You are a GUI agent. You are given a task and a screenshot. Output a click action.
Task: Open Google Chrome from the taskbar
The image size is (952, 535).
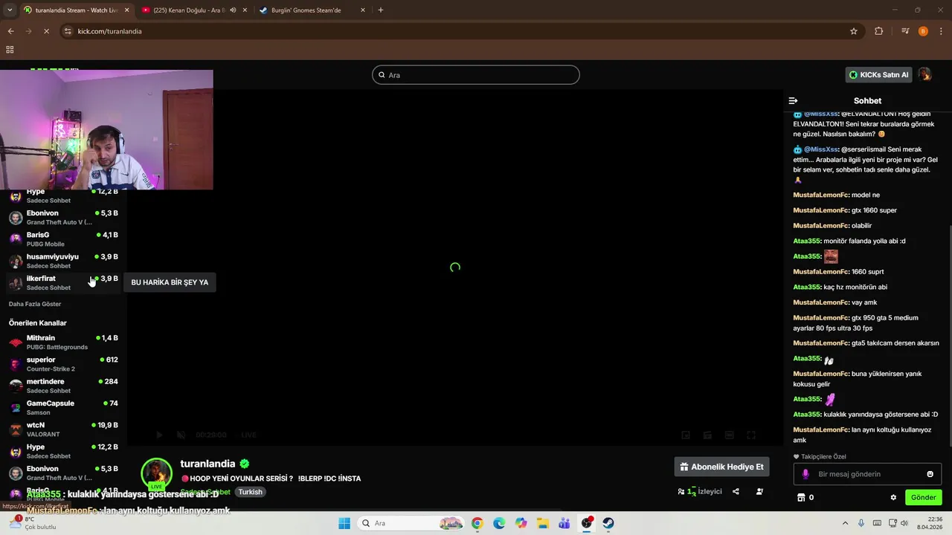477,523
